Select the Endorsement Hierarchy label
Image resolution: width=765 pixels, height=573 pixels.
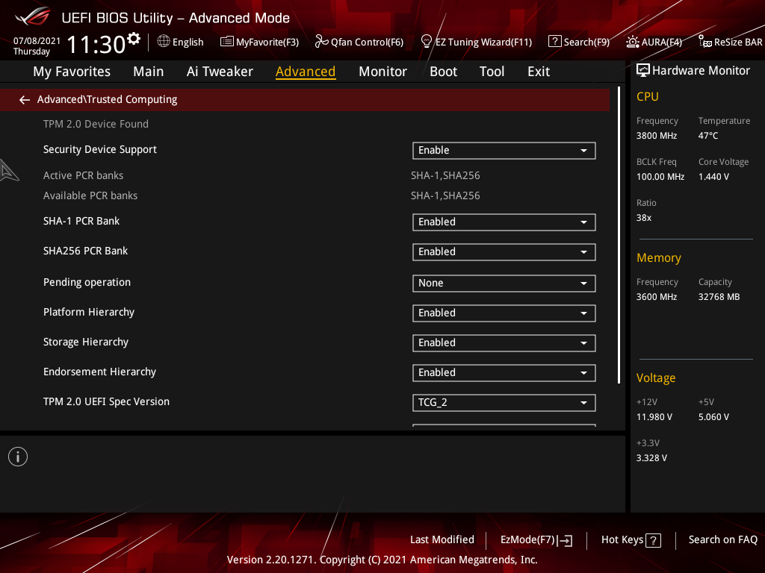(99, 372)
